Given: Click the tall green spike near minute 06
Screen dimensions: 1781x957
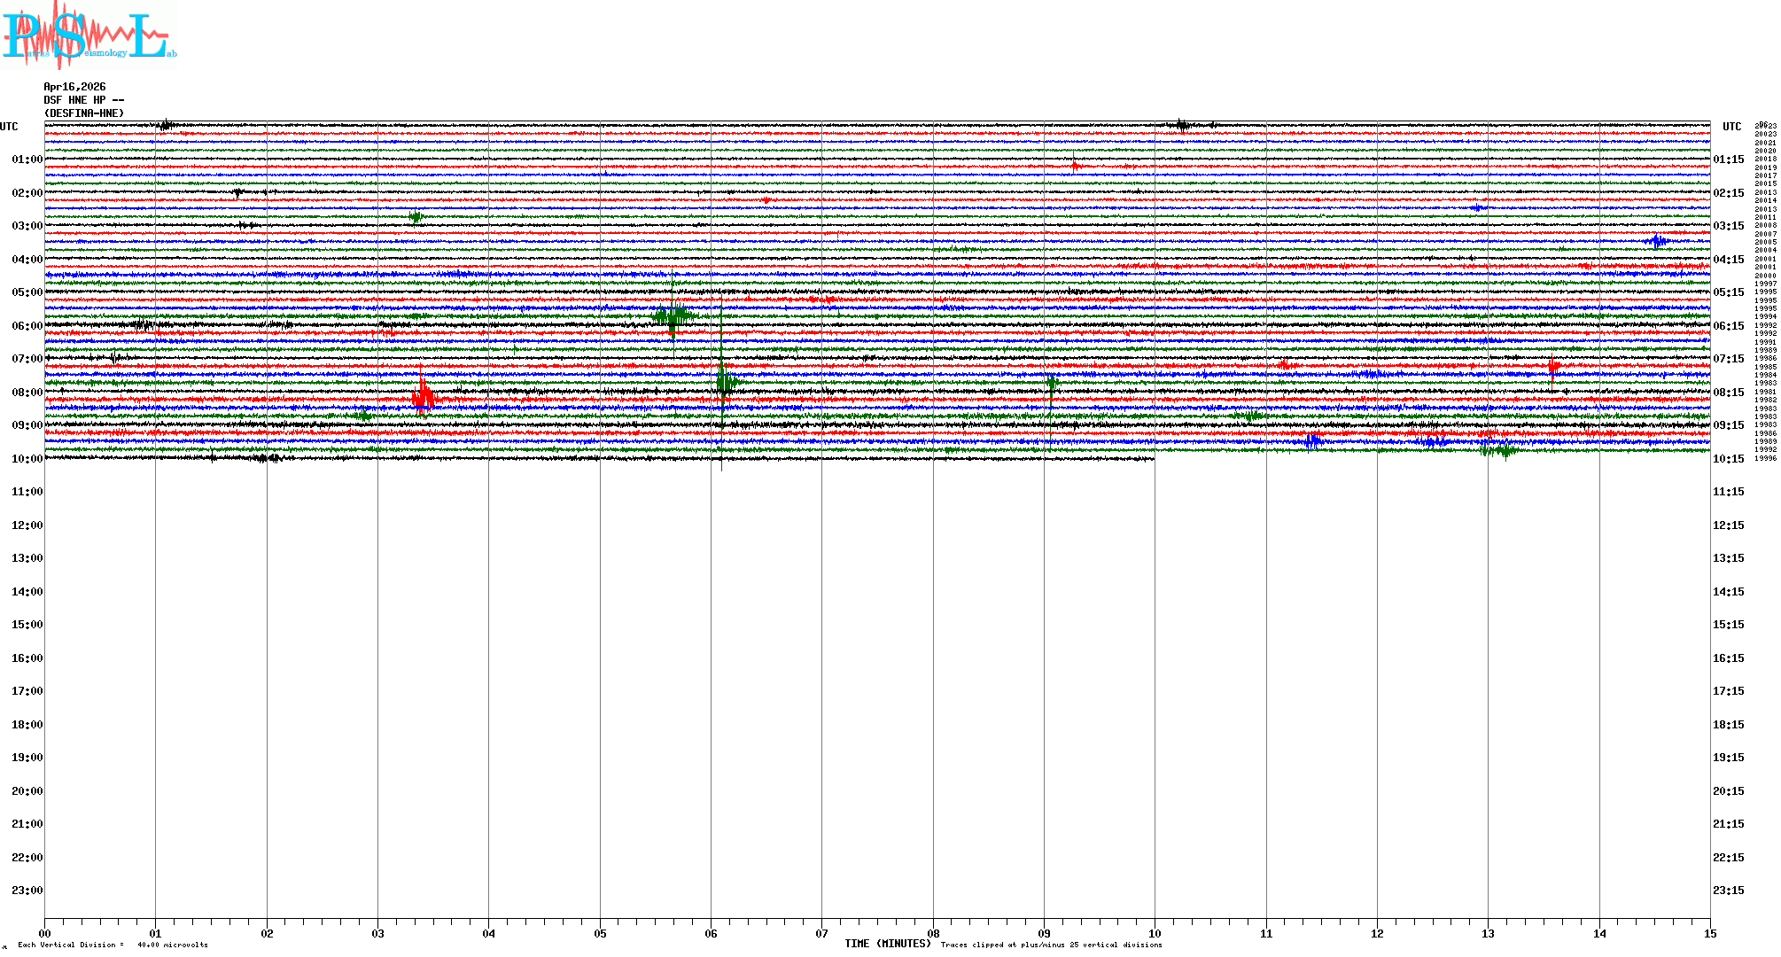Looking at the screenshot, I should (x=721, y=381).
